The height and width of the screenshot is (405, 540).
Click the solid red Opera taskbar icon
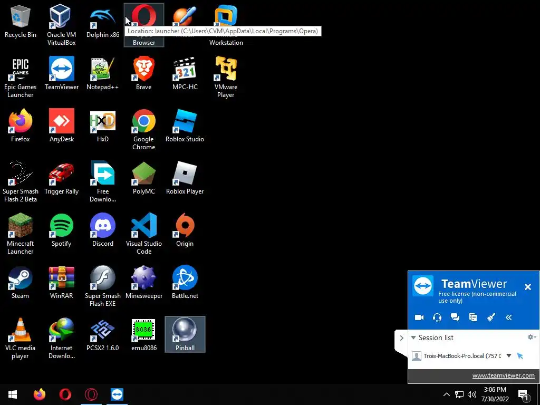point(65,394)
